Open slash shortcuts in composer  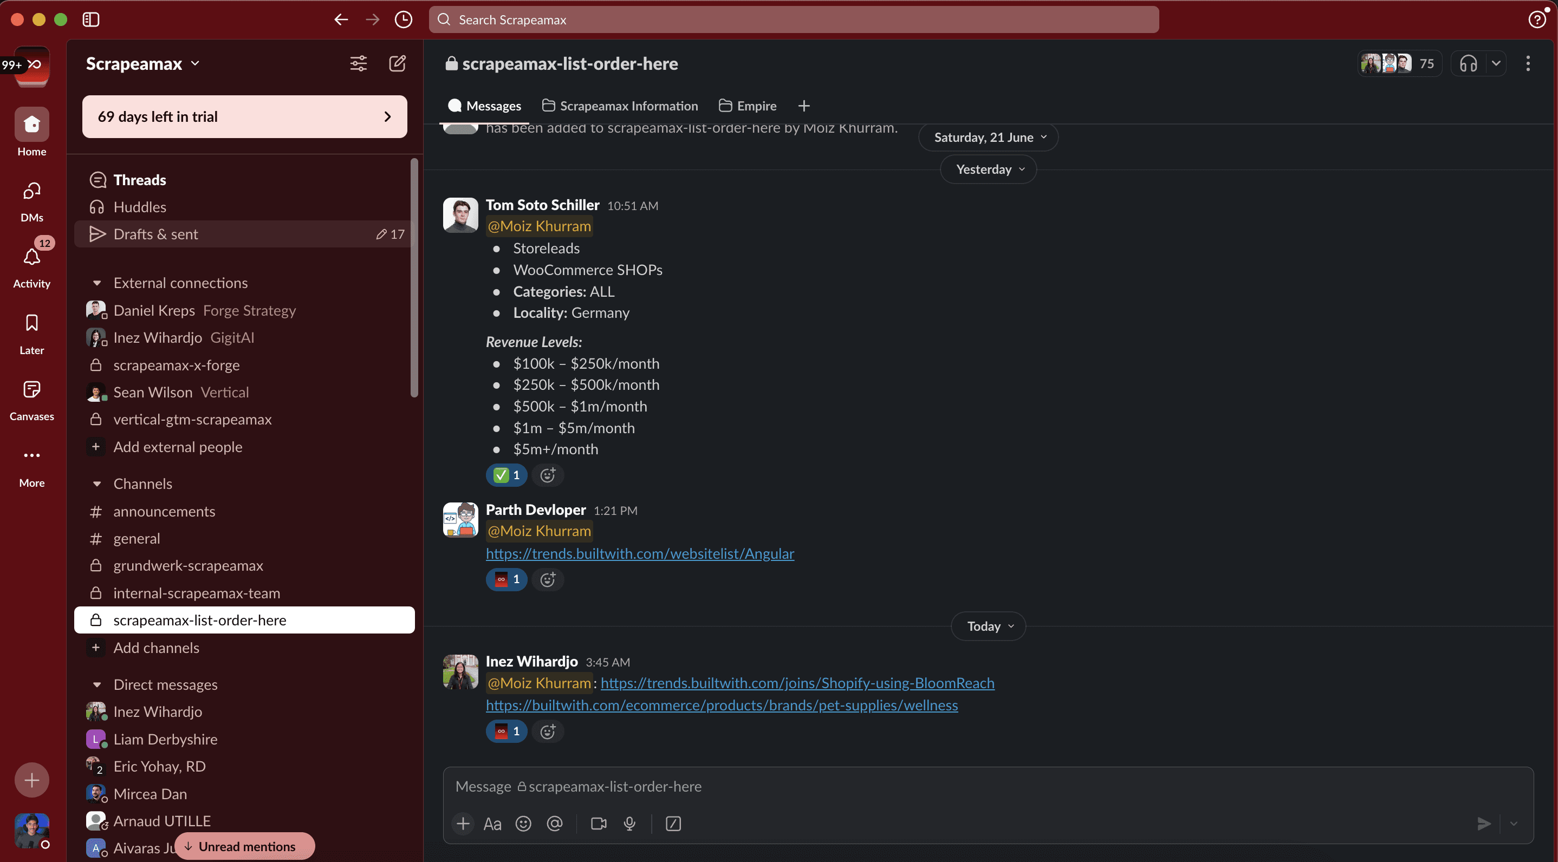point(673,824)
